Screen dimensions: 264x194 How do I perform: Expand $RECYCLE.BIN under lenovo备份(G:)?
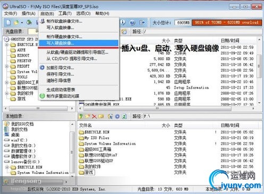coord(7,167)
